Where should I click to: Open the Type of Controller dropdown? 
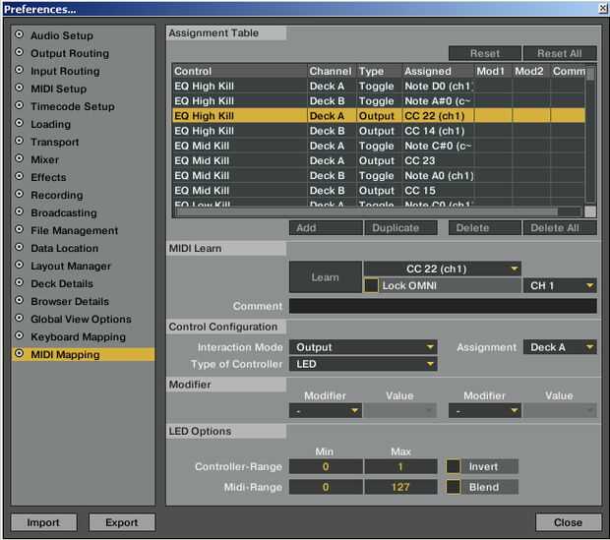tap(363, 364)
